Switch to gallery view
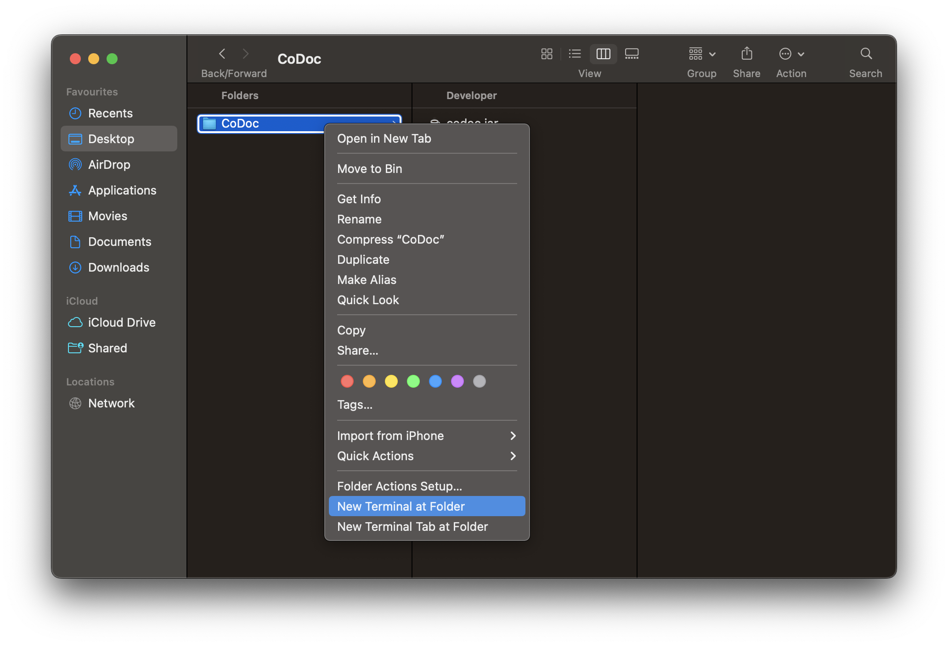The height and width of the screenshot is (646, 948). click(632, 54)
